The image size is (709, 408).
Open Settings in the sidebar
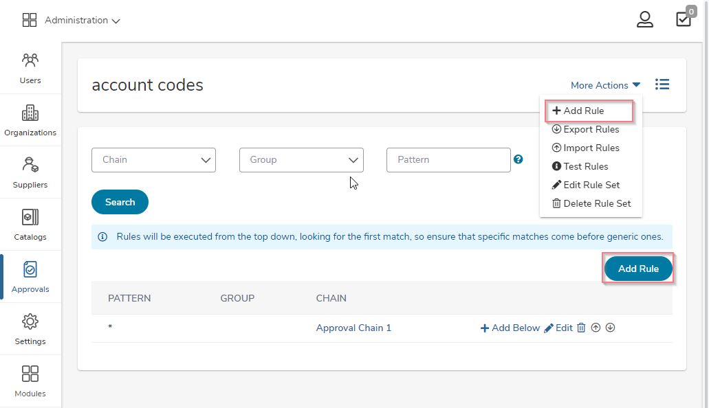pos(30,329)
